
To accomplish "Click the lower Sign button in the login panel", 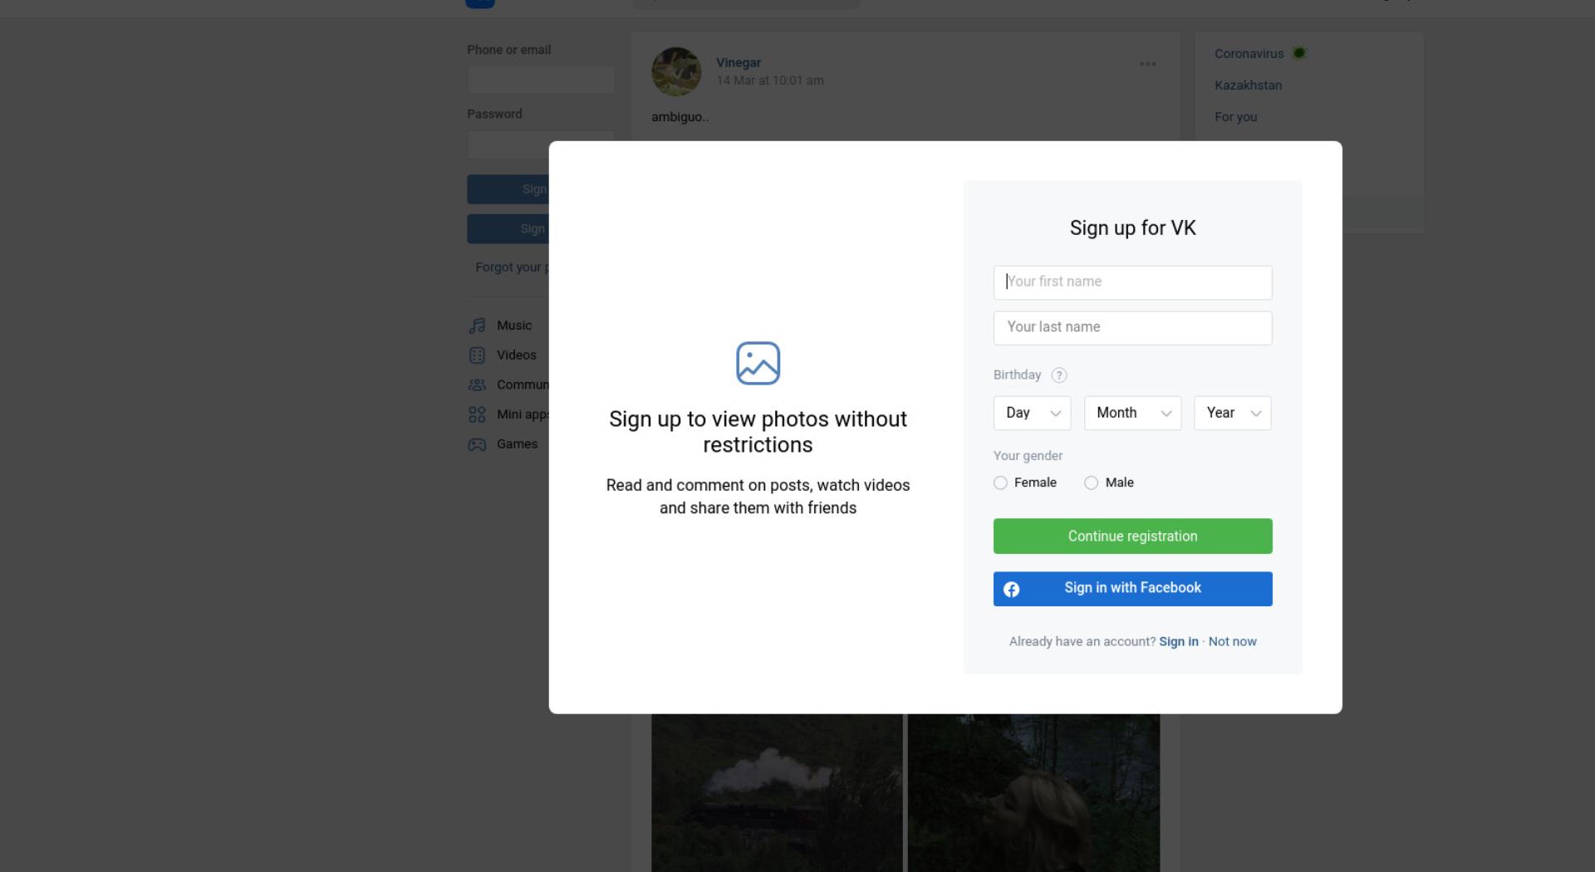I will coord(508,229).
